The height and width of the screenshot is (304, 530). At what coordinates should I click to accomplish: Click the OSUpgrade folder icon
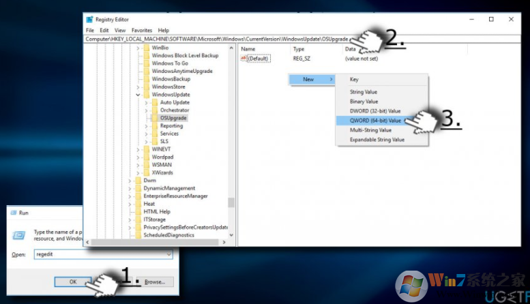point(155,118)
